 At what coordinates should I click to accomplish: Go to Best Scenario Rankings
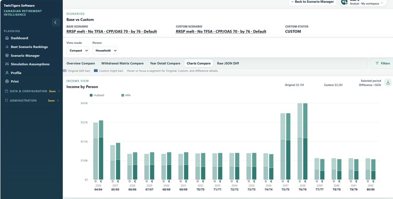pyautogui.click(x=29, y=47)
